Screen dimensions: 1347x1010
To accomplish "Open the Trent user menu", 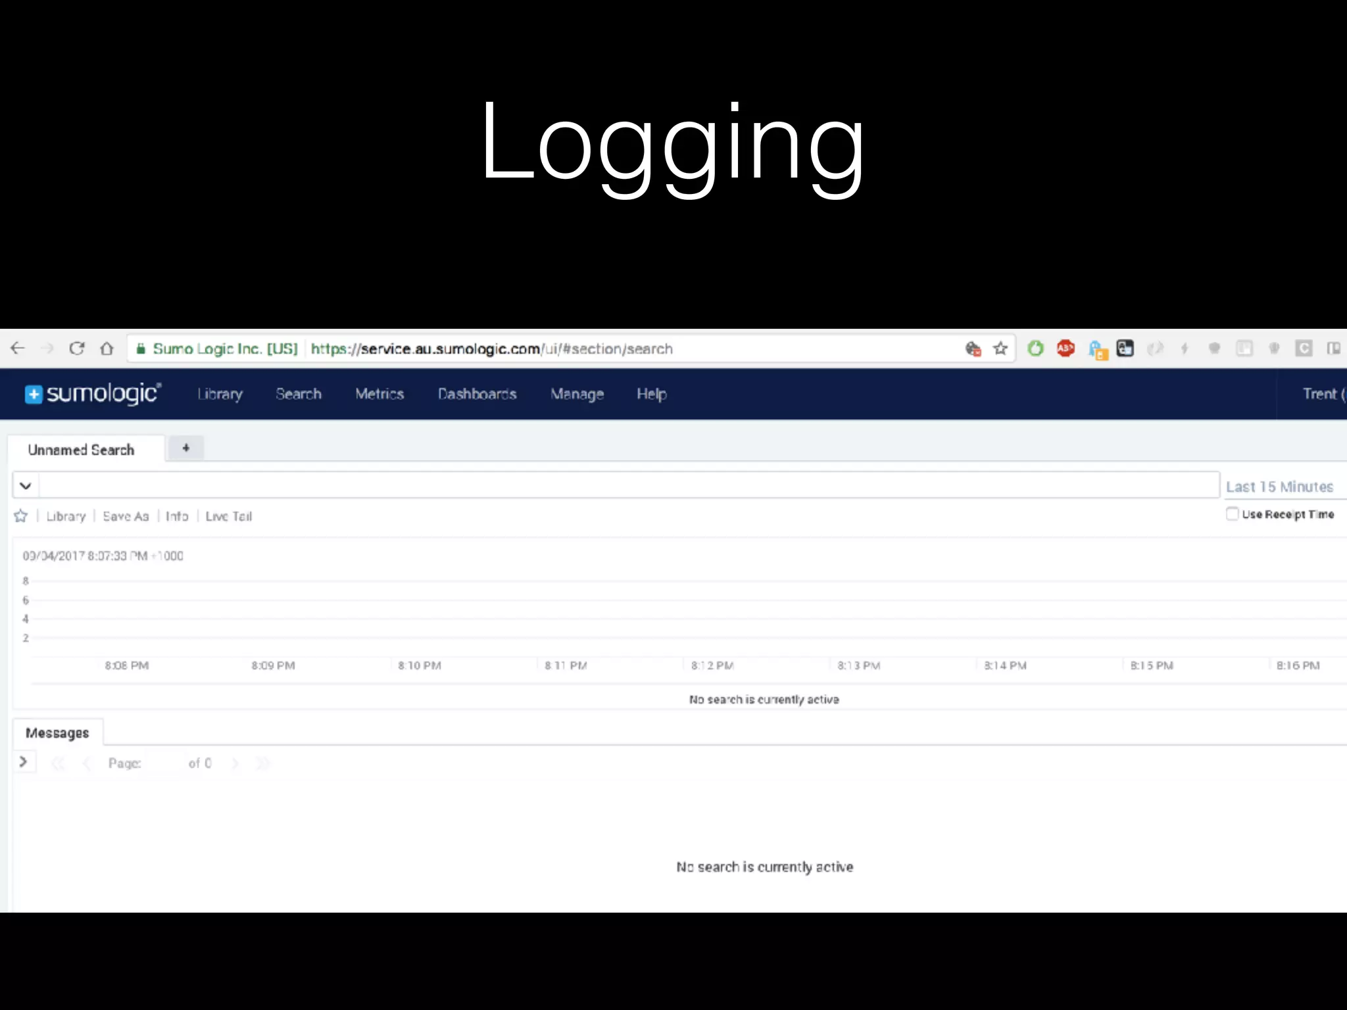I will click(x=1323, y=394).
